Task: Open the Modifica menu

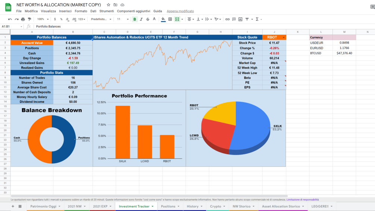Action: [x=31, y=11]
